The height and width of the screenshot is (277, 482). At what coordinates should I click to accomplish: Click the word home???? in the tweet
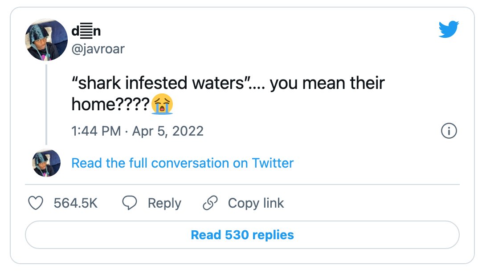click(110, 104)
